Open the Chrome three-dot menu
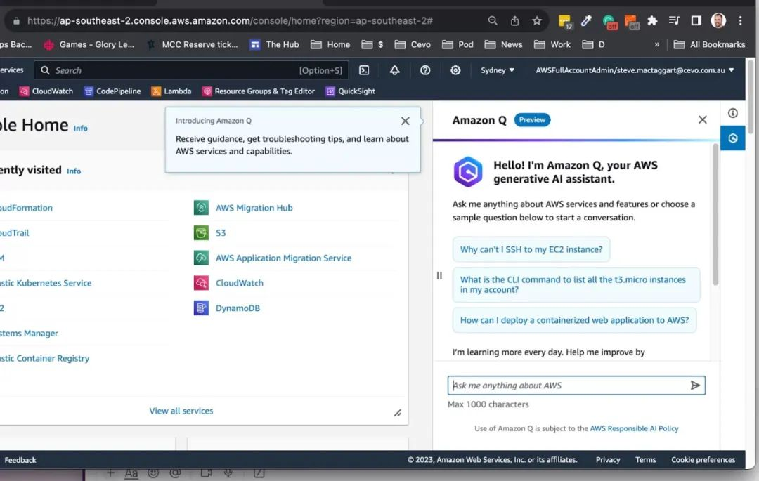 pyautogui.click(x=740, y=21)
